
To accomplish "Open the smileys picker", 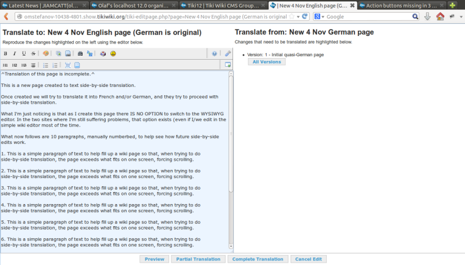I will (113, 53).
